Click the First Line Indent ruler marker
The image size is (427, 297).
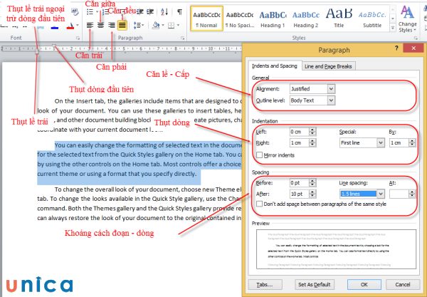54,46
